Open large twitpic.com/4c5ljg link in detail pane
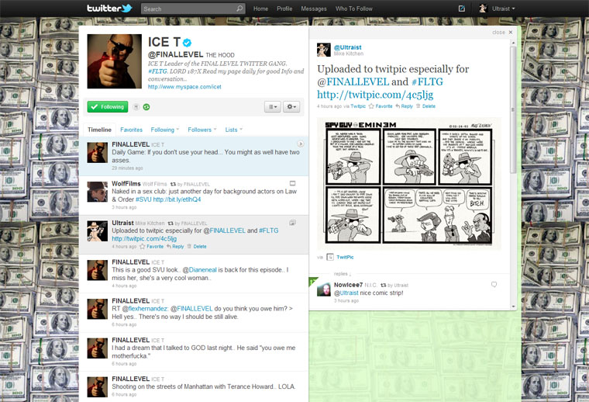Image resolution: width=589 pixels, height=402 pixels. click(x=375, y=95)
